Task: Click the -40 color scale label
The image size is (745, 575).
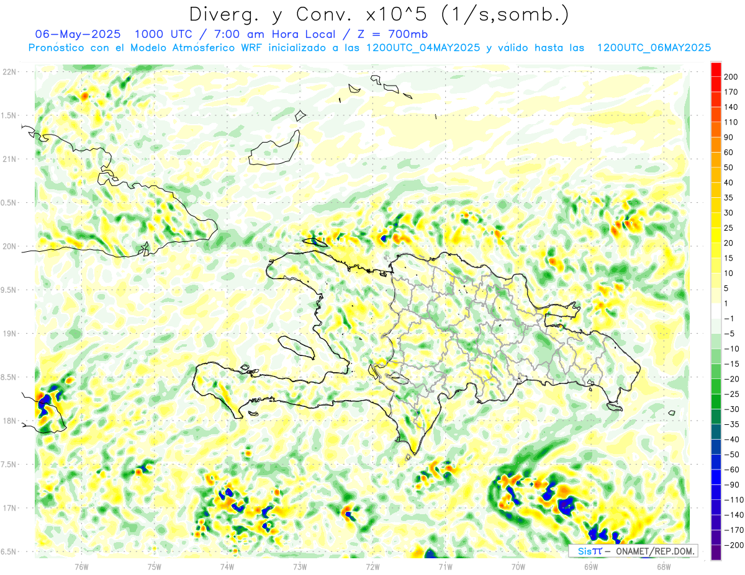Action: (x=731, y=440)
